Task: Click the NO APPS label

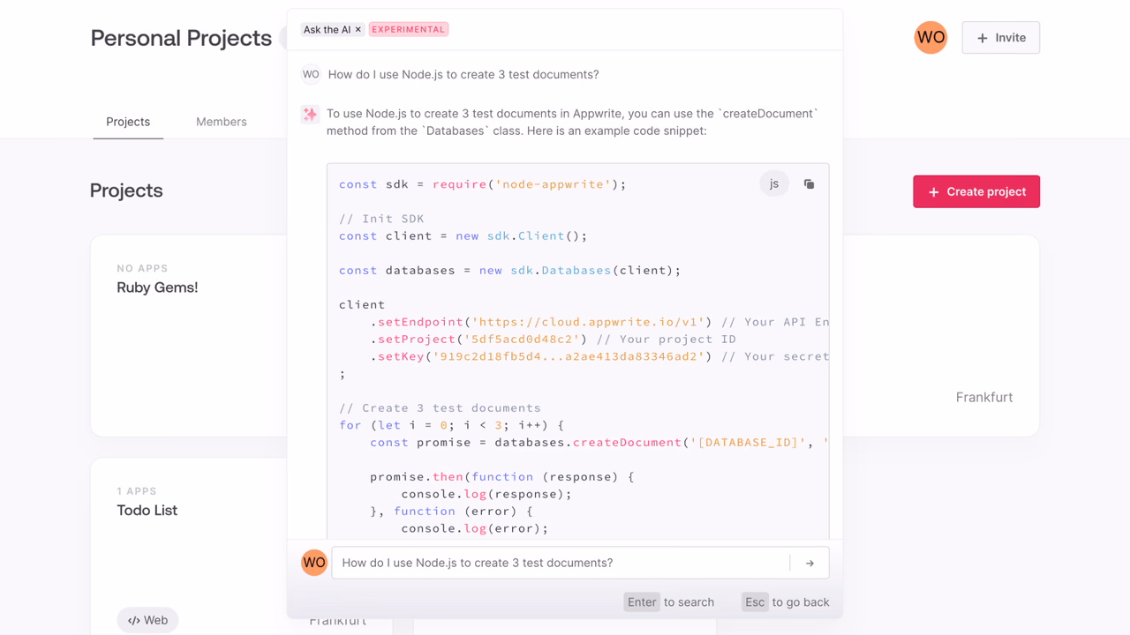Action: pyautogui.click(x=142, y=268)
